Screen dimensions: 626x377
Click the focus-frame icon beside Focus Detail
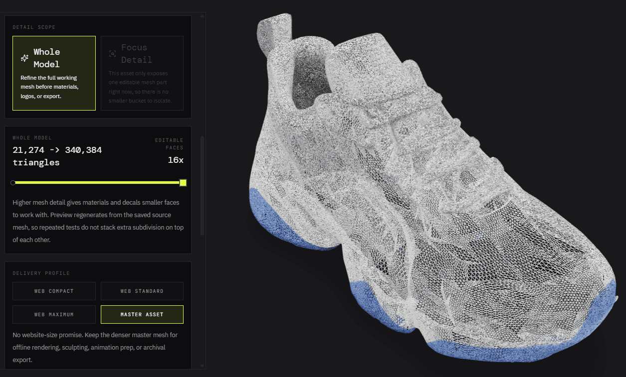pyautogui.click(x=112, y=54)
